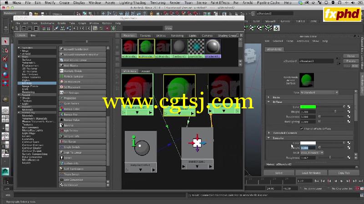Click play forward on the timeline controls
This screenshot has width=364, height=204.
(x=342, y=181)
